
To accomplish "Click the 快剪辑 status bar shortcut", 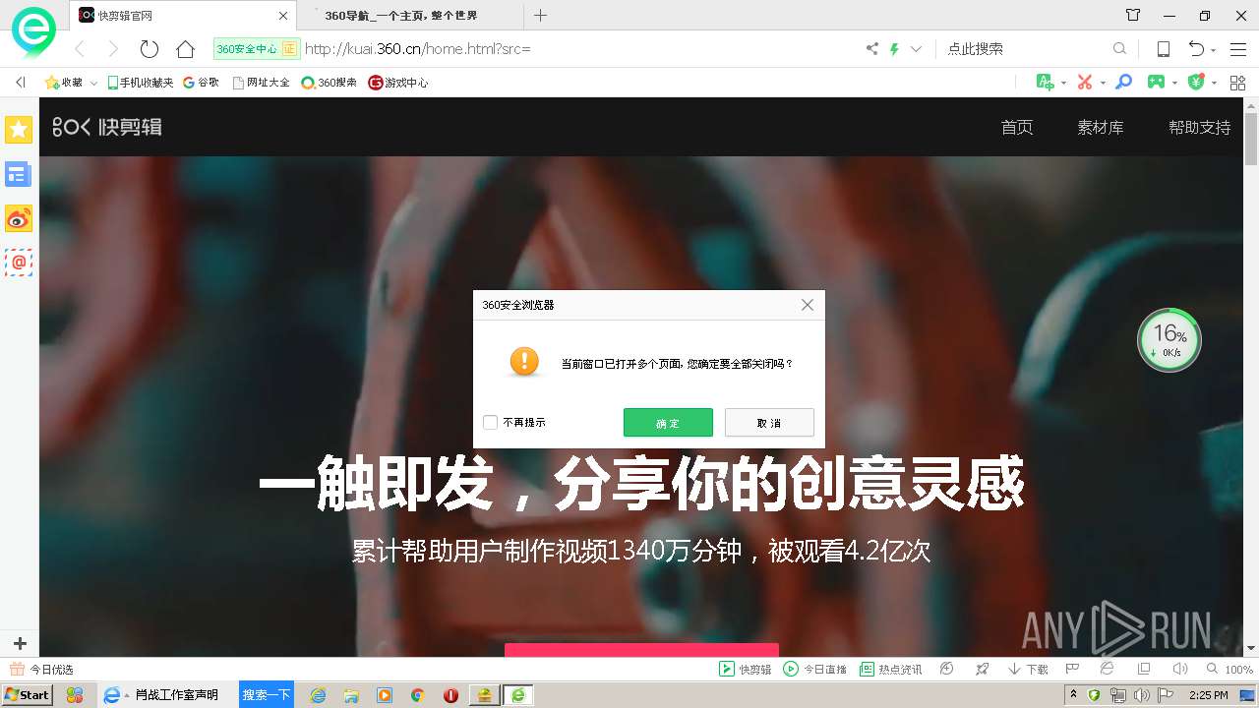I will 746,669.
